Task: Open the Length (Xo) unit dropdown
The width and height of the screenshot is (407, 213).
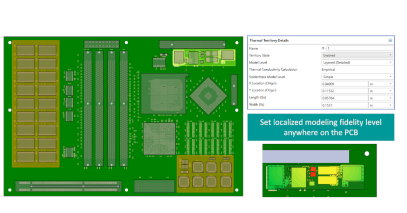Action: (381, 98)
